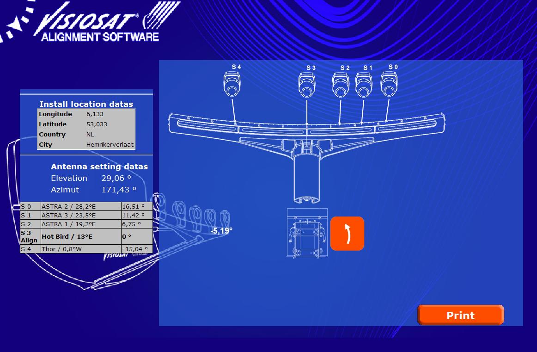Click the City value Hemrikerverlaat

click(x=110, y=145)
